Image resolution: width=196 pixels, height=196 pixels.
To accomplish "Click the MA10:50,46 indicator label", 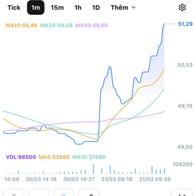I will 22,25.
